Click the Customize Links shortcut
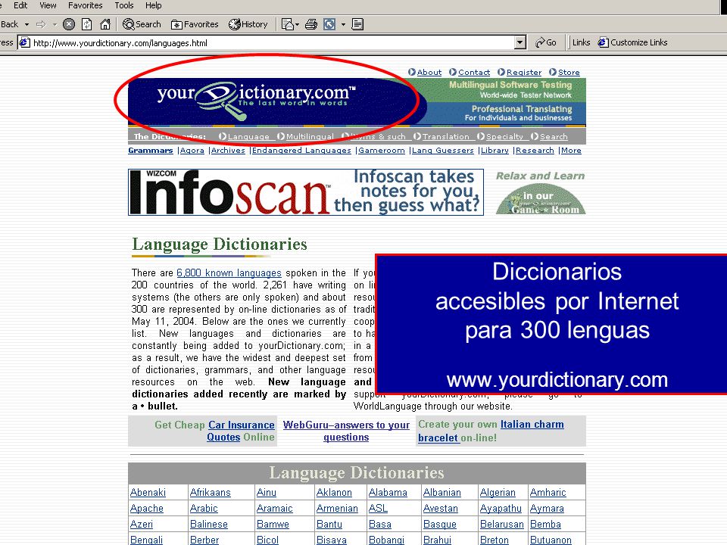 pos(633,42)
